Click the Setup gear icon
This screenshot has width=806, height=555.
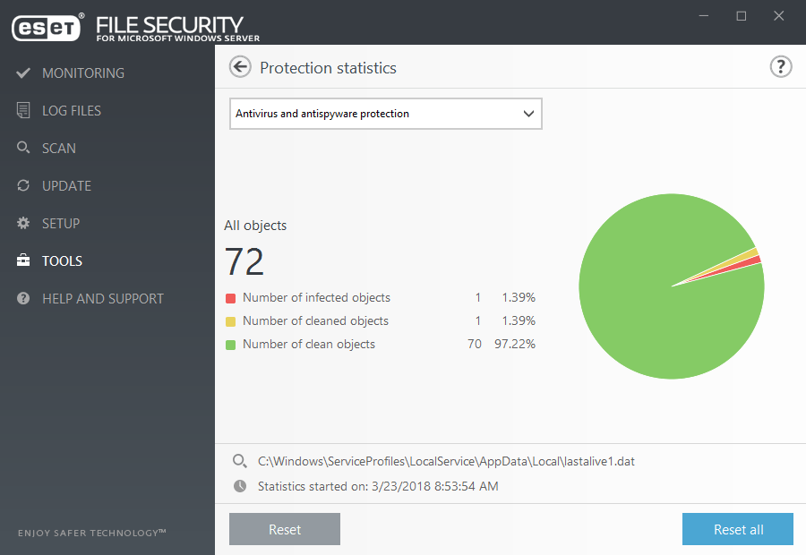[23, 223]
